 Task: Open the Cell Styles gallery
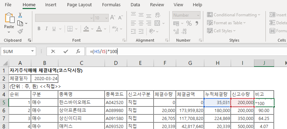click(x=221, y=31)
